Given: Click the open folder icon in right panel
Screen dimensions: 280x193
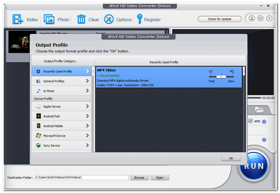Looking at the screenshot, I should pyautogui.click(x=259, y=110).
